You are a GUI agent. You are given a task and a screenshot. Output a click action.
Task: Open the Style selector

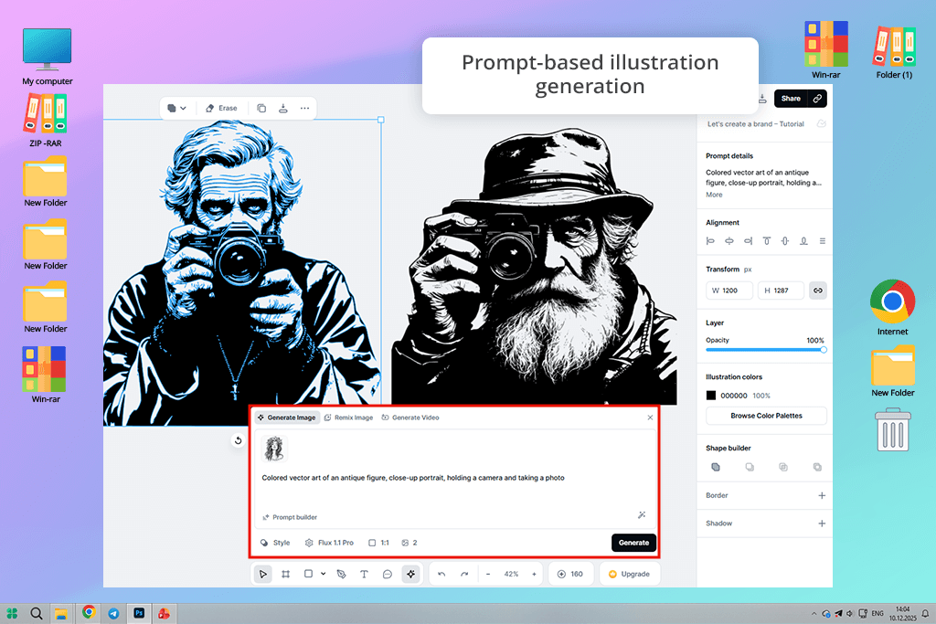[x=275, y=543]
